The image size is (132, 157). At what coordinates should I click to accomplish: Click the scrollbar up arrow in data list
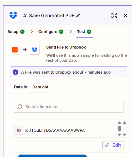pyautogui.click(x=119, y=123)
